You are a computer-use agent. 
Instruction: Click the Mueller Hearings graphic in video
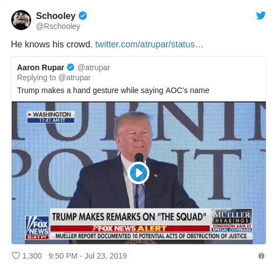232,220
